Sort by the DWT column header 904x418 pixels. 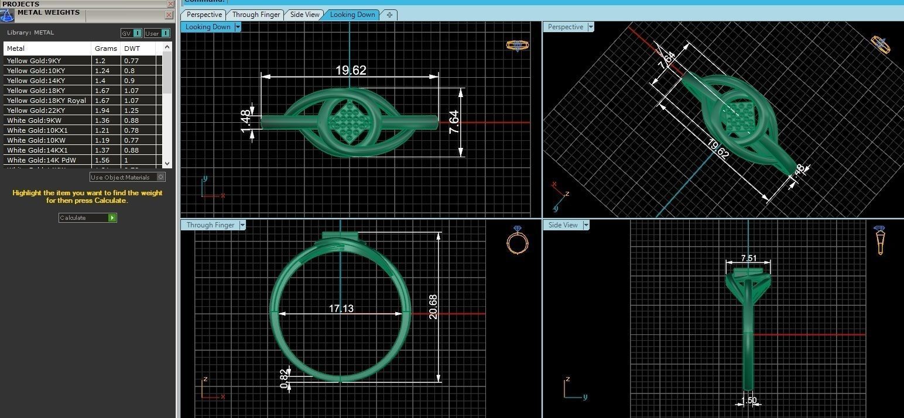coord(138,49)
